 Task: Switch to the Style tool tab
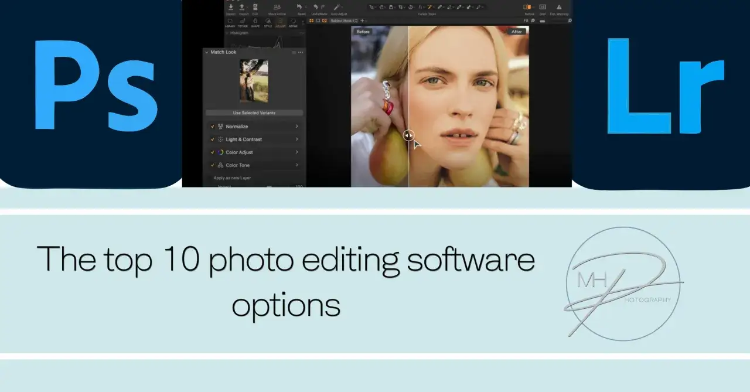coord(268,22)
